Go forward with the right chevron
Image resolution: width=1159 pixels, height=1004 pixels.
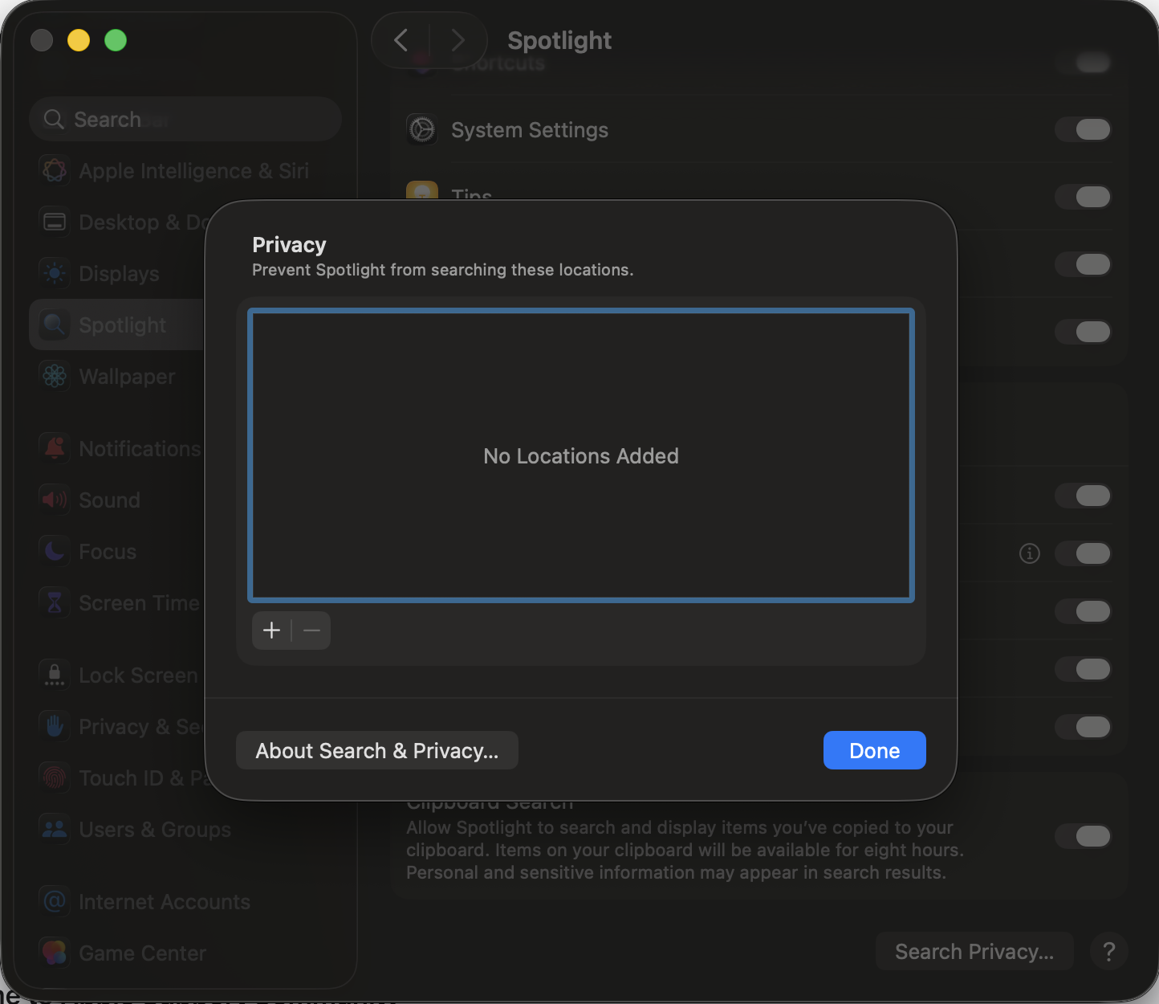click(x=458, y=39)
